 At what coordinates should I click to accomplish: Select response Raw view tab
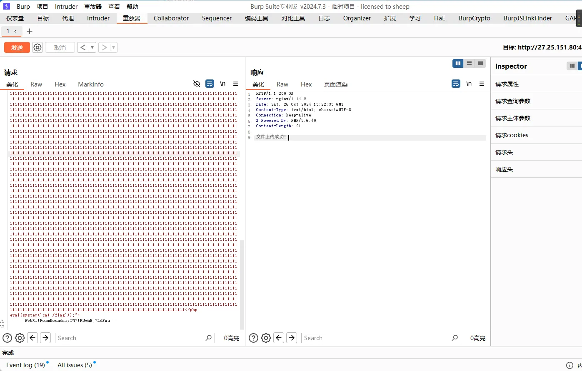[282, 84]
